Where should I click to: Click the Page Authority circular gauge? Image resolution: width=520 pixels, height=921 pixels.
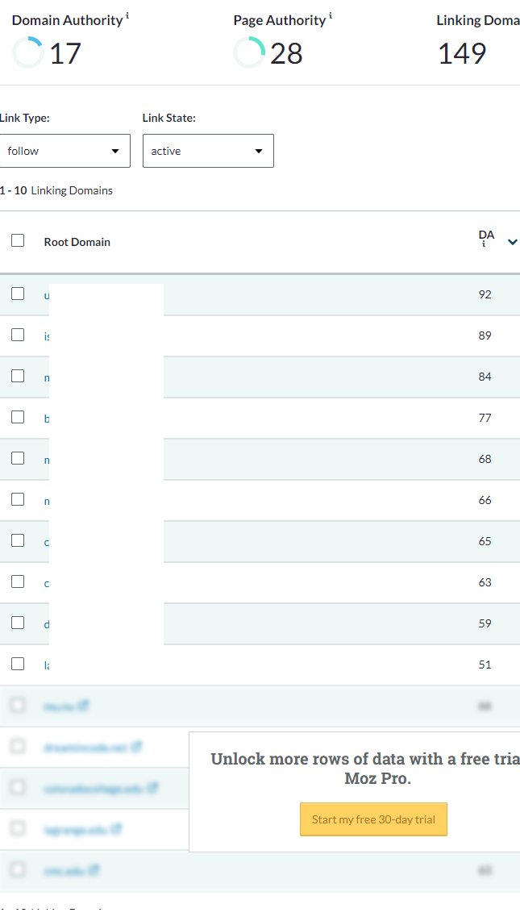click(249, 53)
